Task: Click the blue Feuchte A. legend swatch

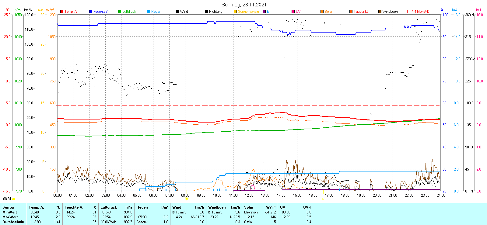Action: 91,12
